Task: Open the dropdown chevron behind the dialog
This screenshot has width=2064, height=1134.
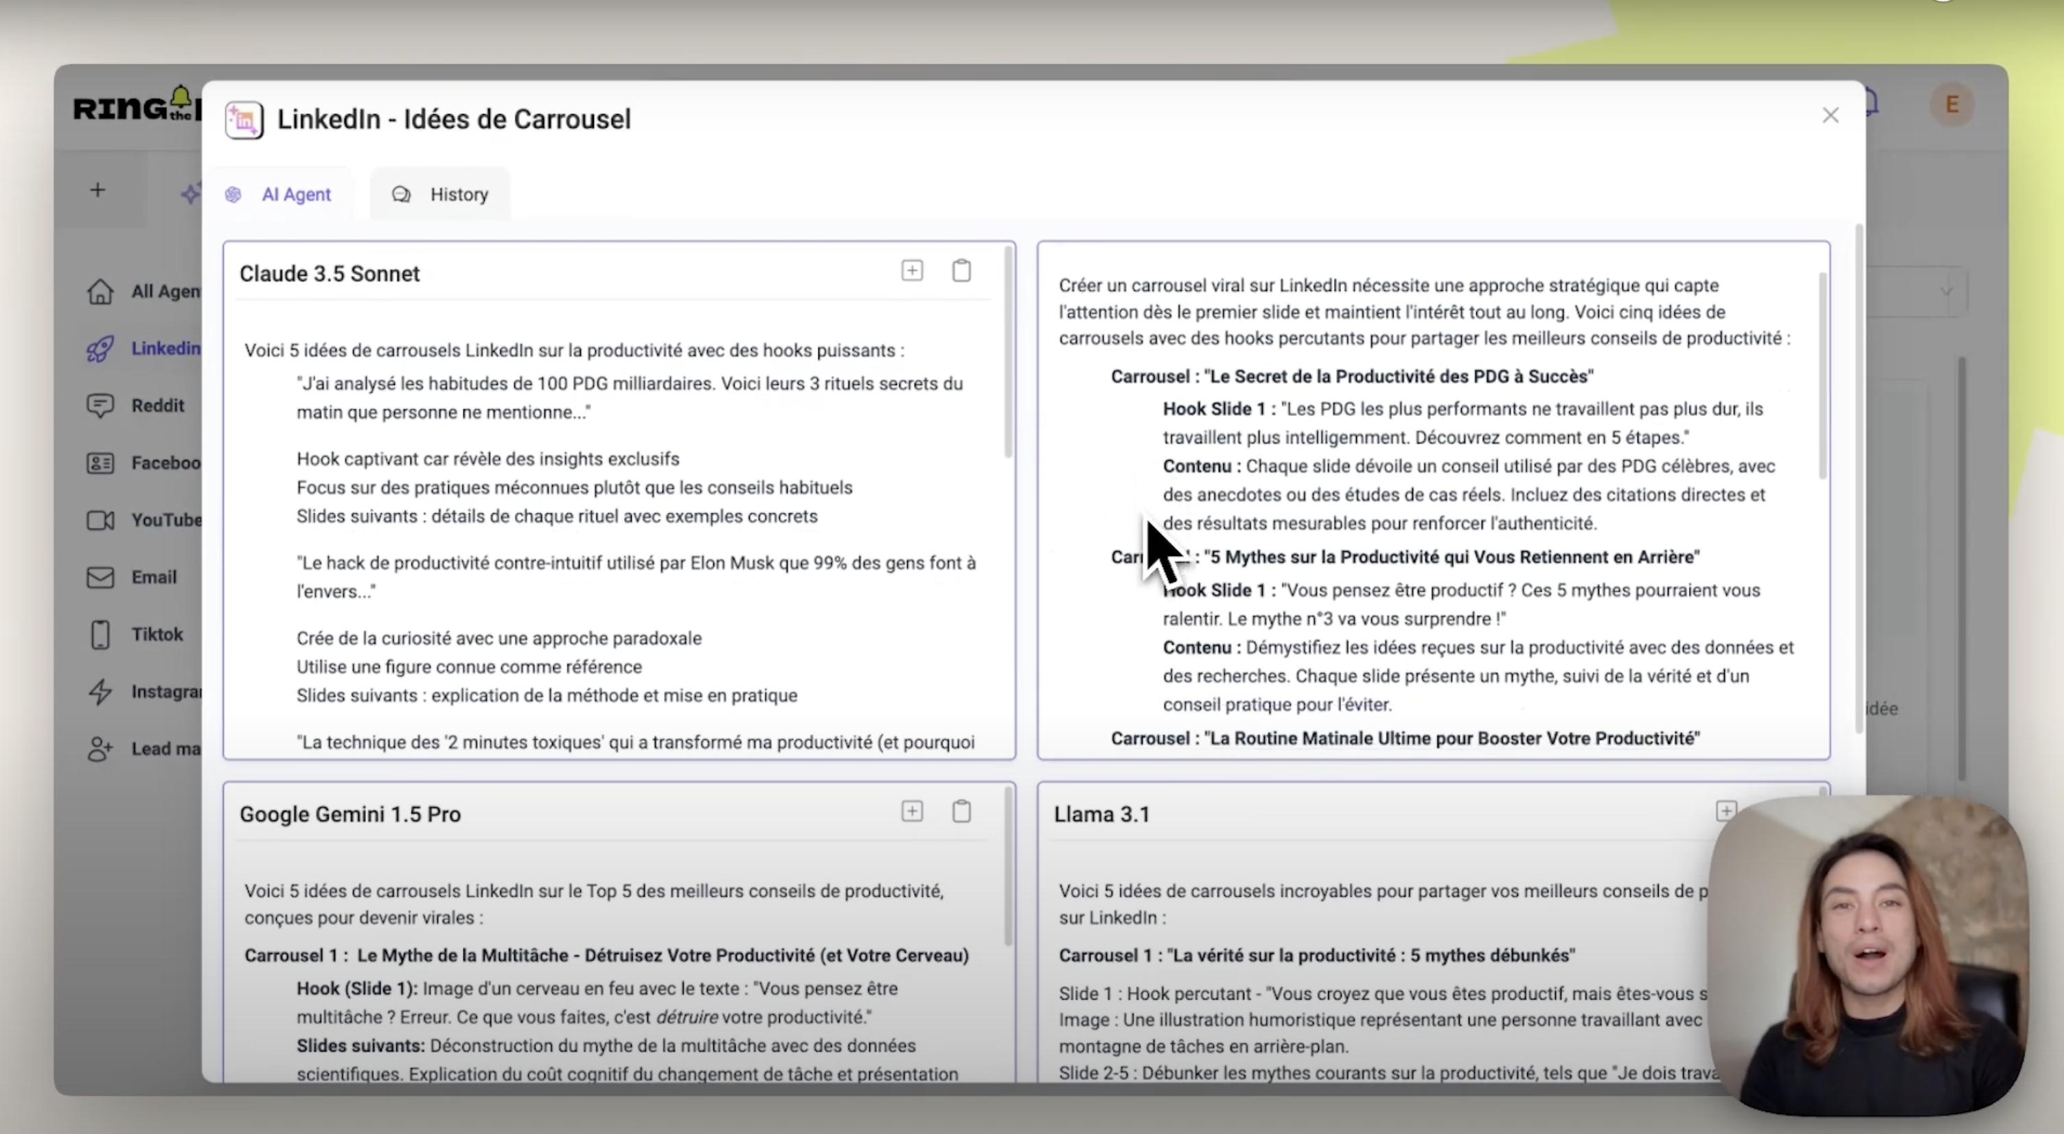Action: click(x=1946, y=292)
